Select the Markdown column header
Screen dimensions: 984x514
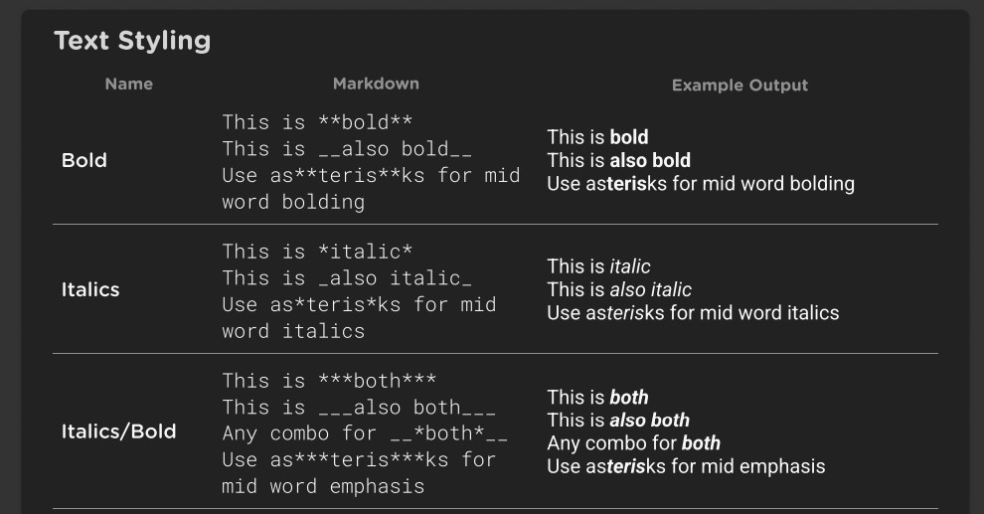(376, 85)
